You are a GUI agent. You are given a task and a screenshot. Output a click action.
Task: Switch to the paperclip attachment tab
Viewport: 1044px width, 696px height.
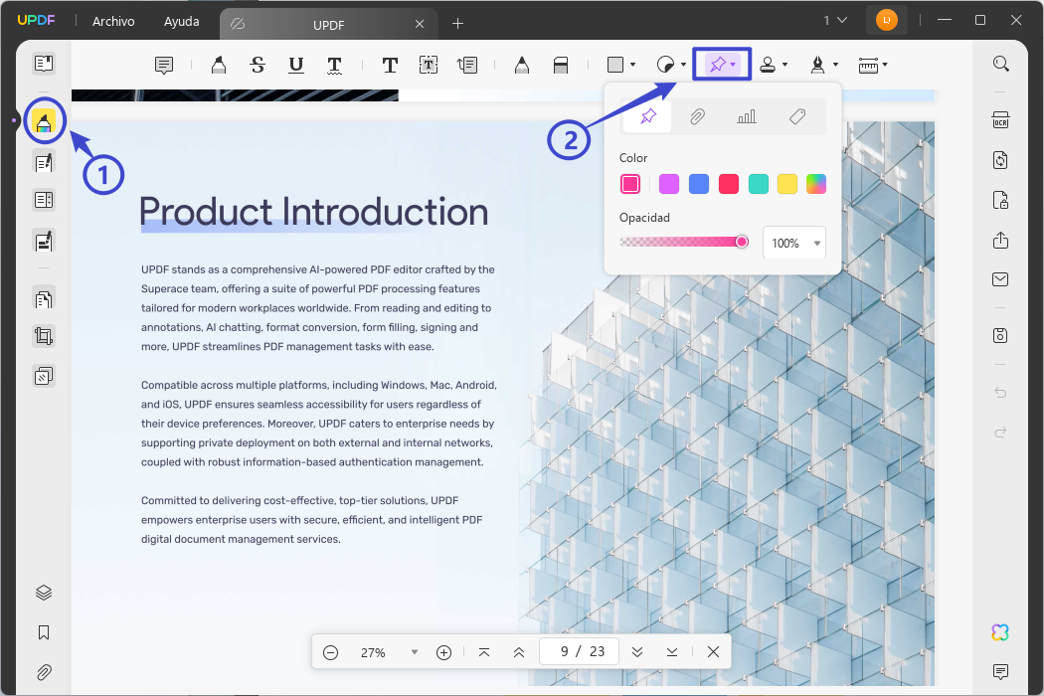point(697,115)
